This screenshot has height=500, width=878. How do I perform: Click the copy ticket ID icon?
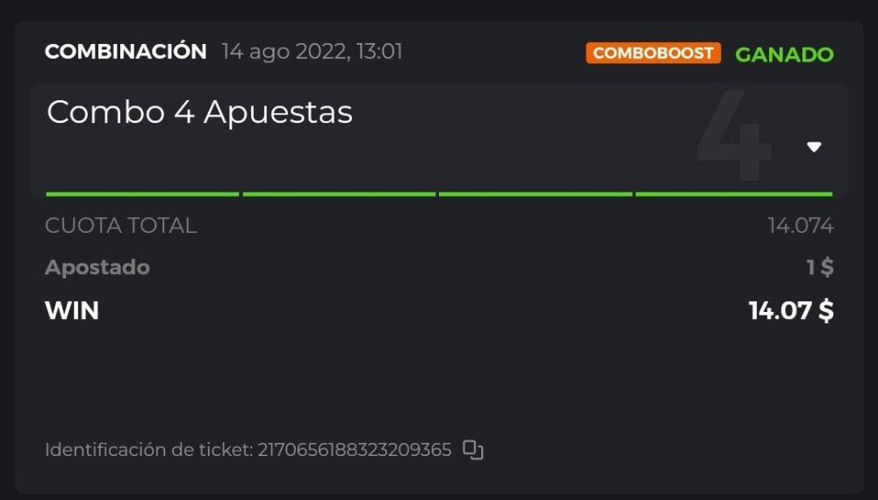click(x=473, y=450)
